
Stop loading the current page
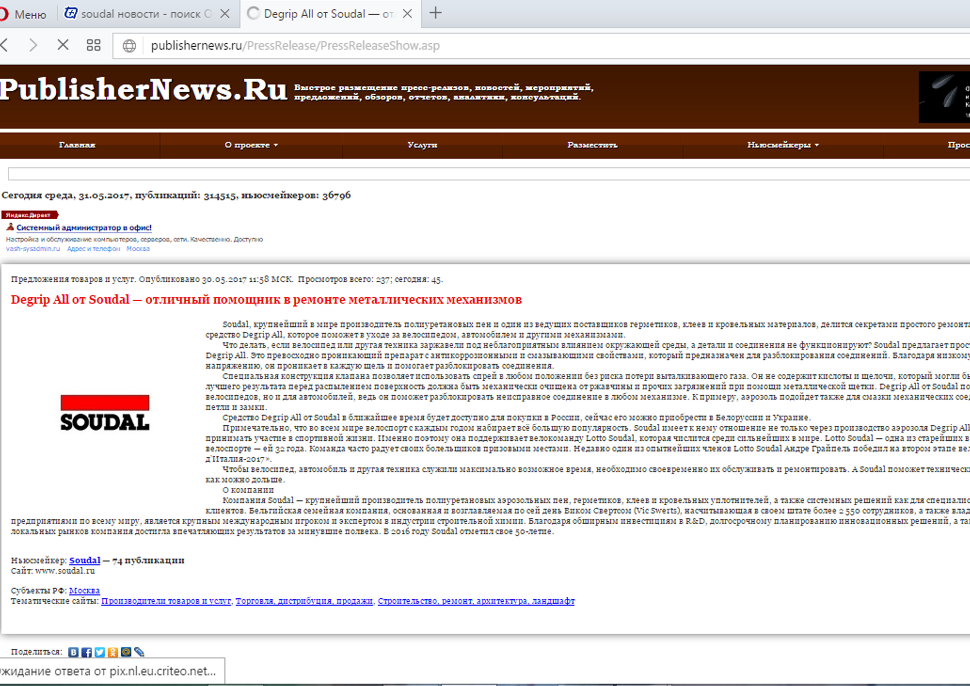coord(62,45)
